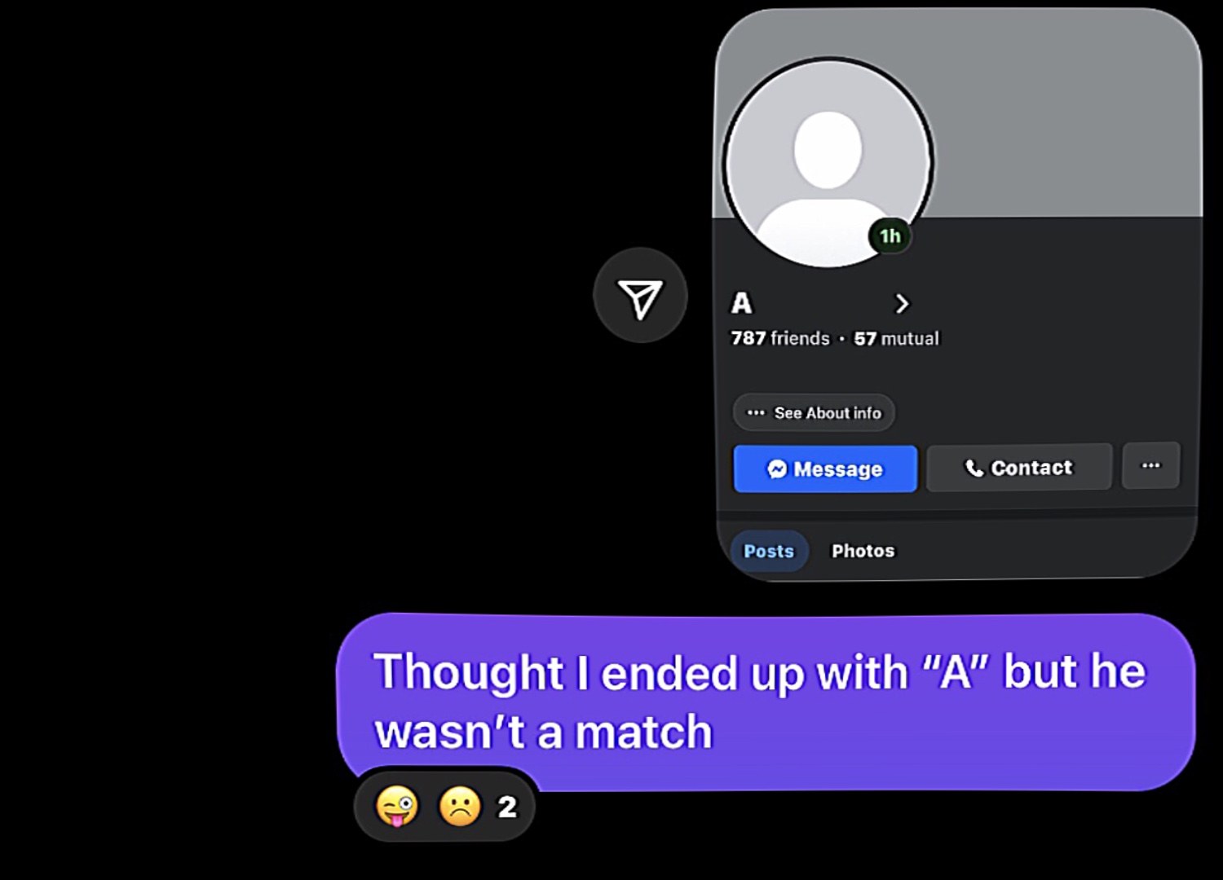Click the dots icon in See About info
The width and height of the screenshot is (1223, 880).
pos(756,413)
